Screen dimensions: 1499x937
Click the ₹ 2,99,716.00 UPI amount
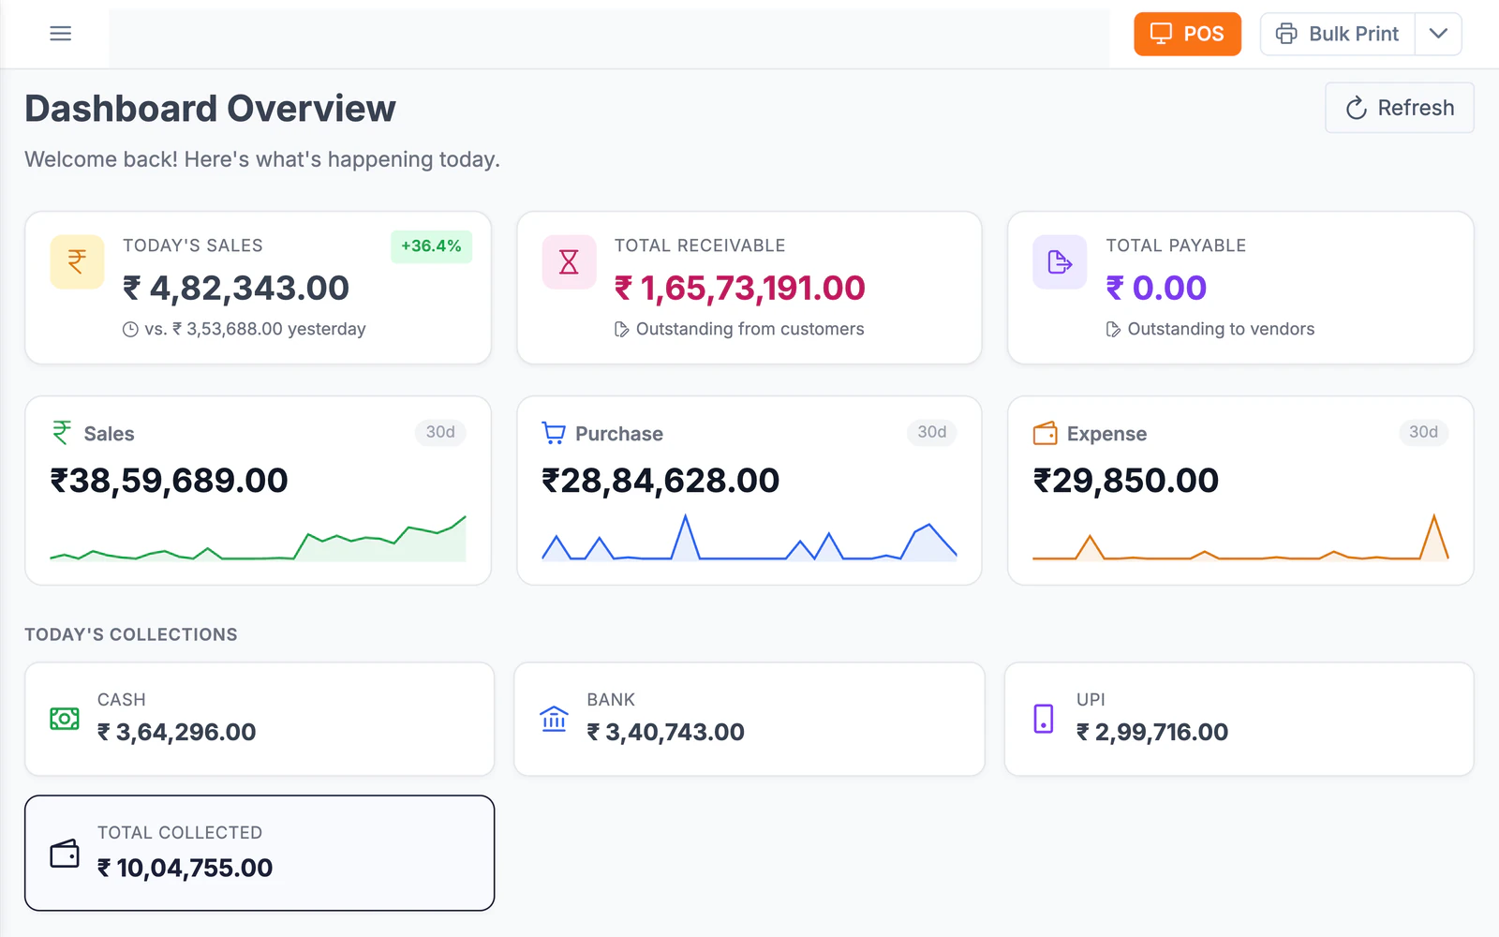[1152, 732]
